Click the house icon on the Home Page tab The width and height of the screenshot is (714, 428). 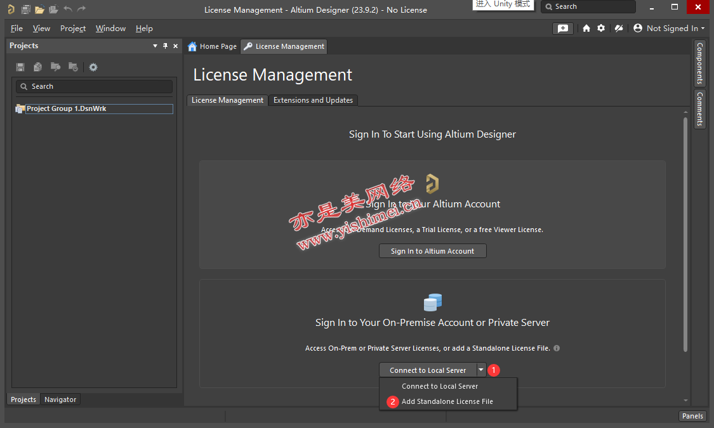[x=192, y=46]
